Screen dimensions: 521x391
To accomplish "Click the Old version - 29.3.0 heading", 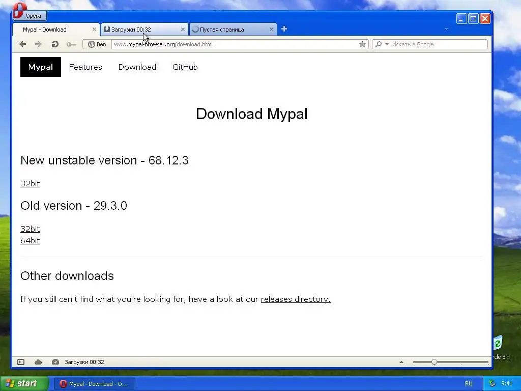I will coord(74,206).
